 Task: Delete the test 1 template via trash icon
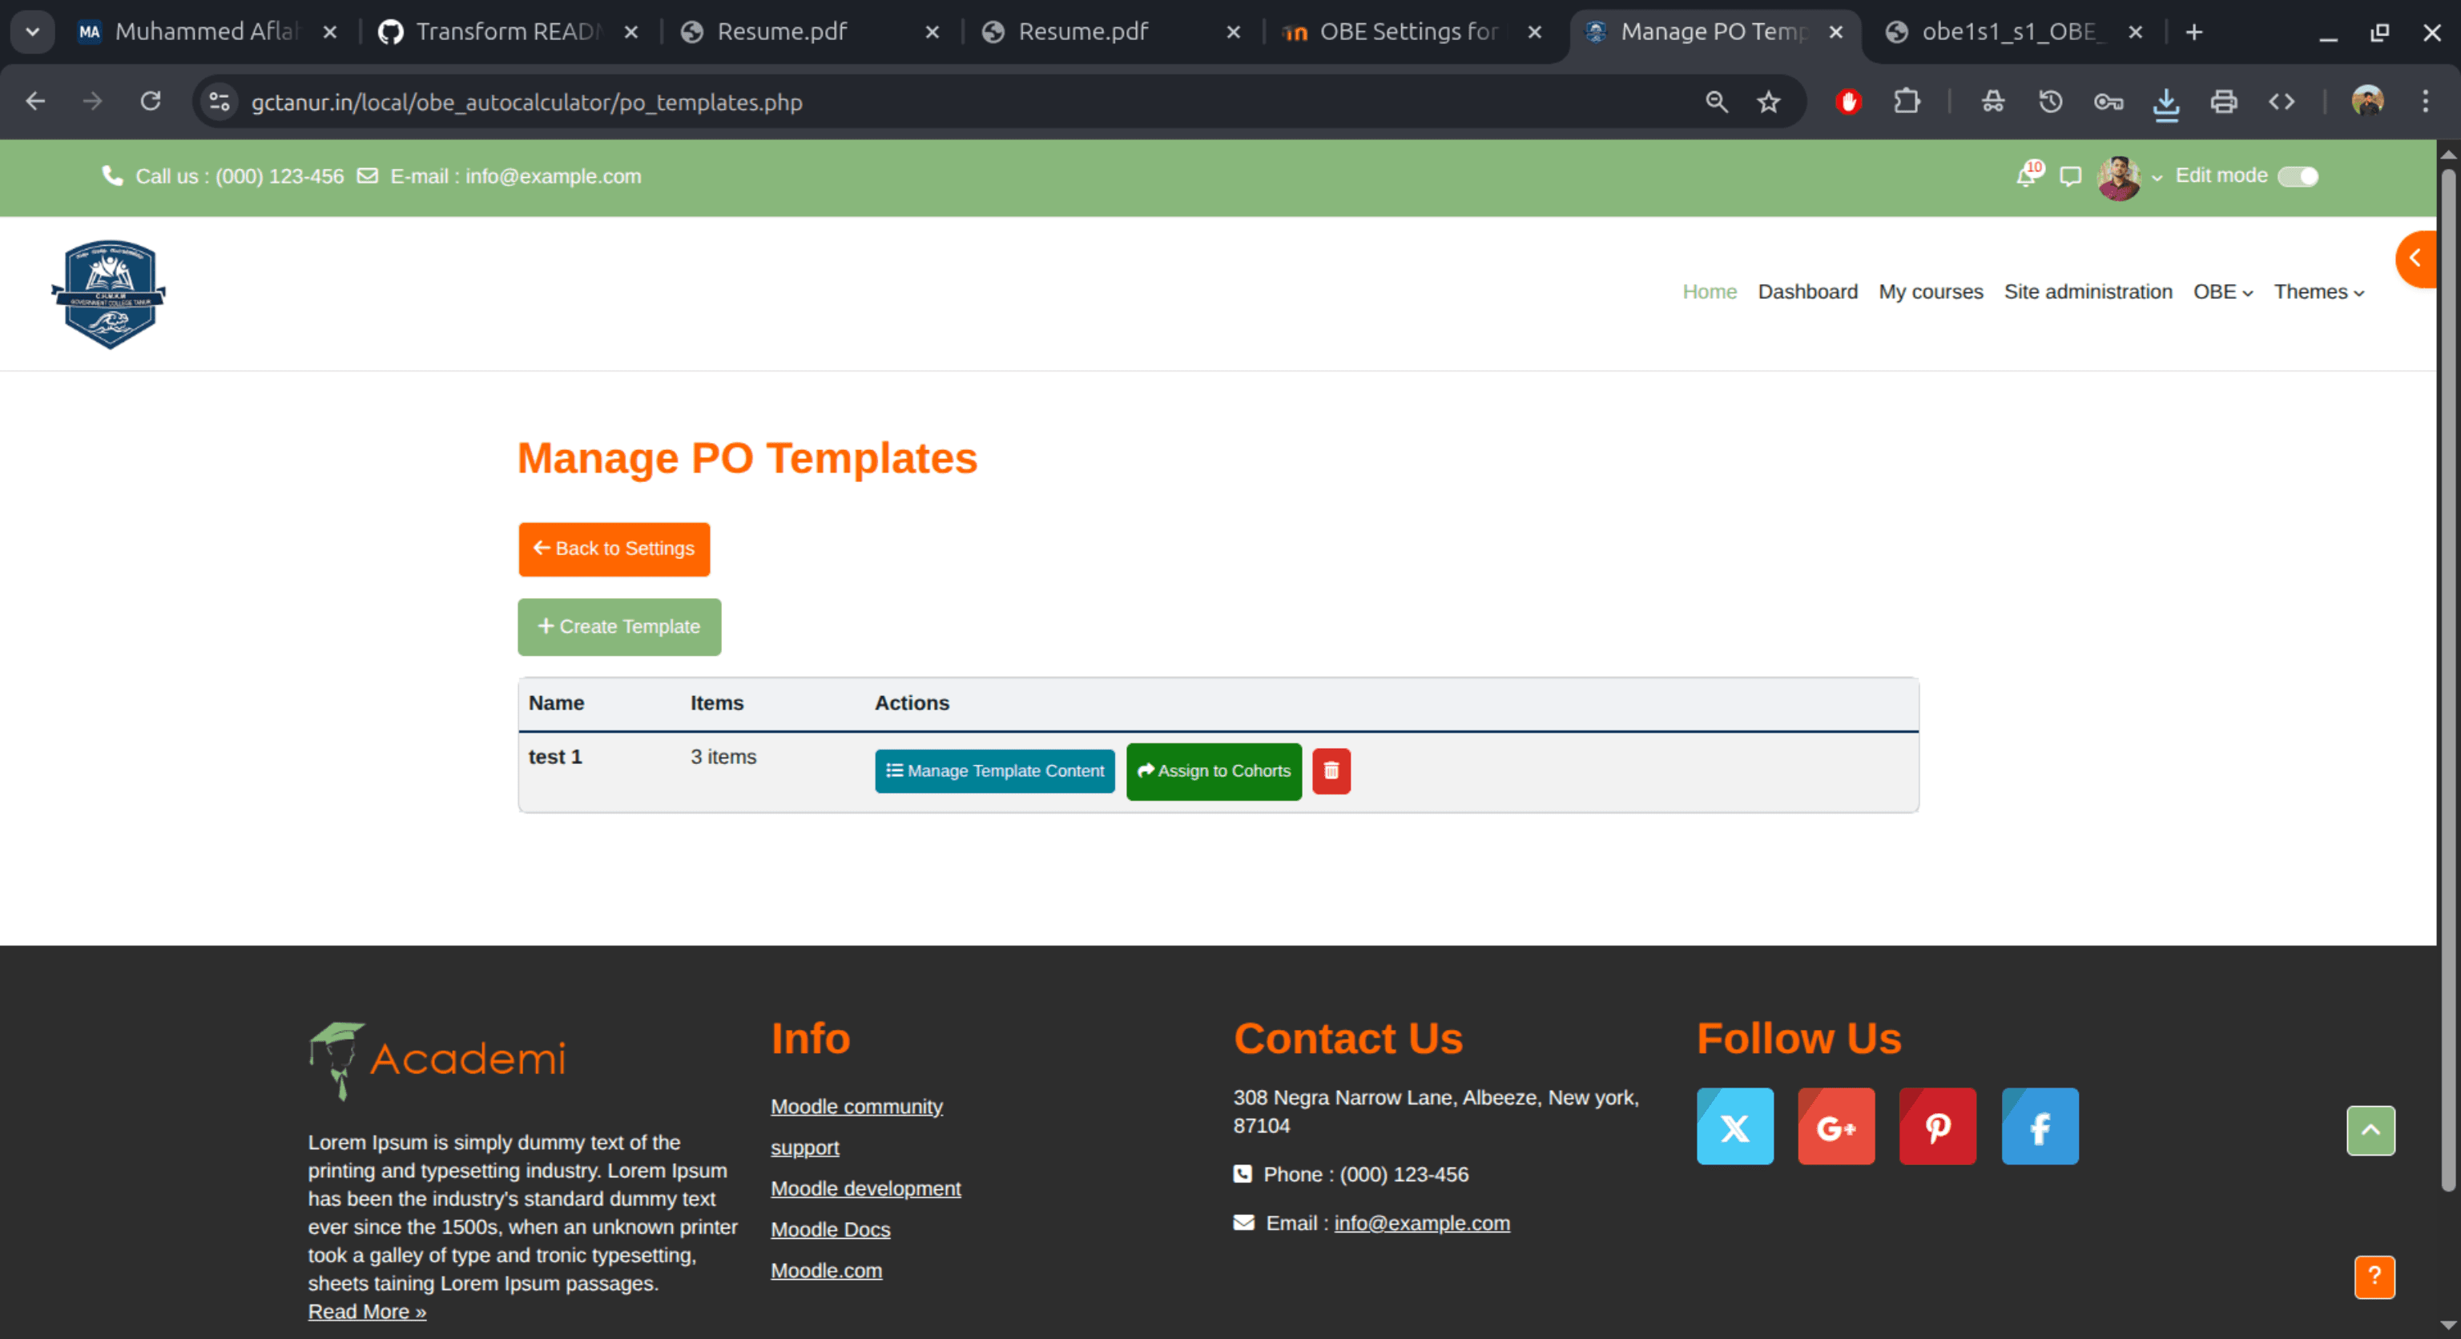pyautogui.click(x=1331, y=770)
